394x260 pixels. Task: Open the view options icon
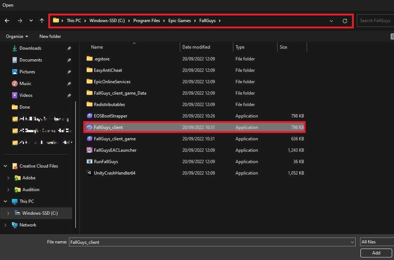(392, 36)
